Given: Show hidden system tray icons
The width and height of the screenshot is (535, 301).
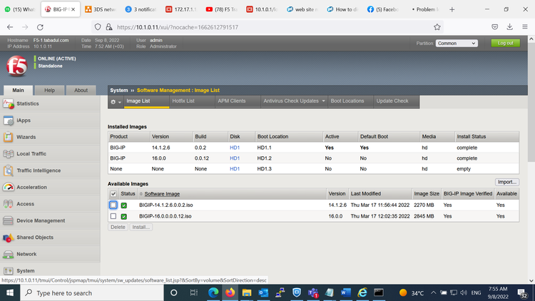Looking at the screenshot, I should click(x=433, y=293).
